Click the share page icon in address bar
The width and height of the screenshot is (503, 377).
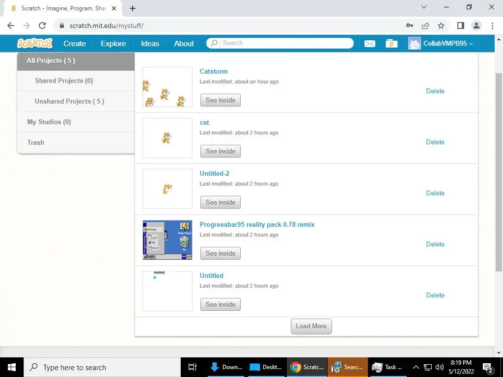(x=425, y=26)
